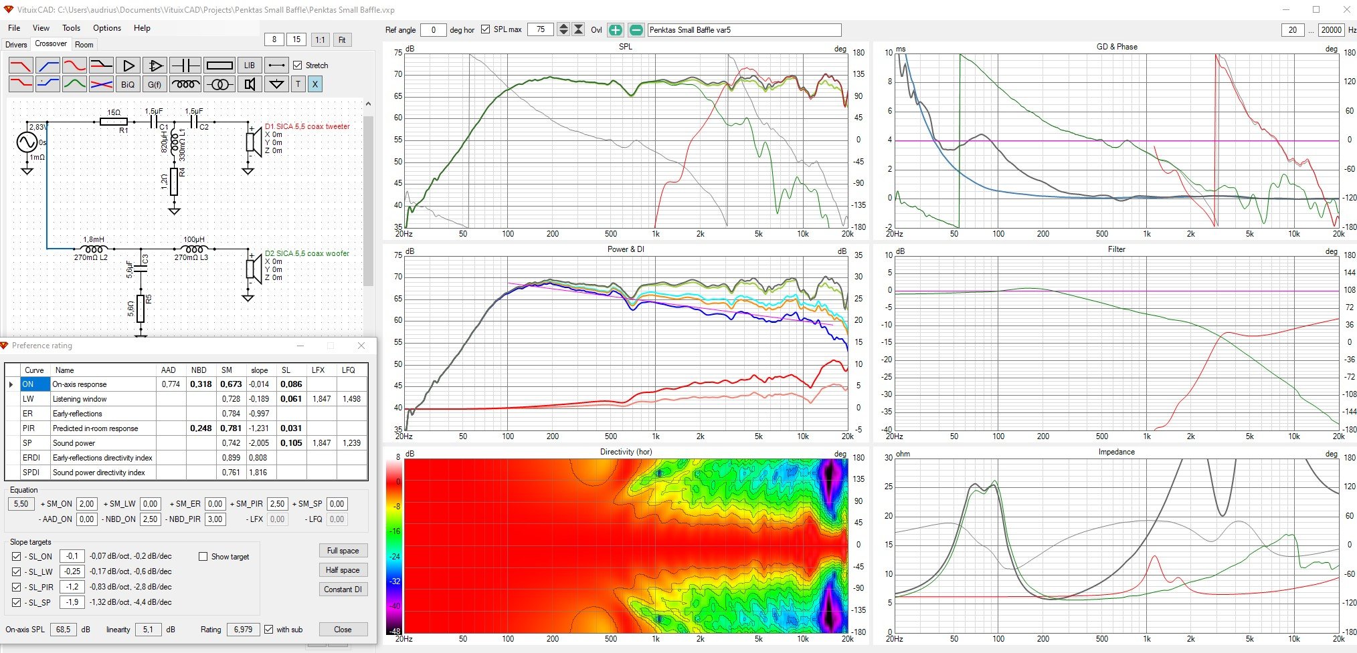Add a BiQ biquad block

128,84
